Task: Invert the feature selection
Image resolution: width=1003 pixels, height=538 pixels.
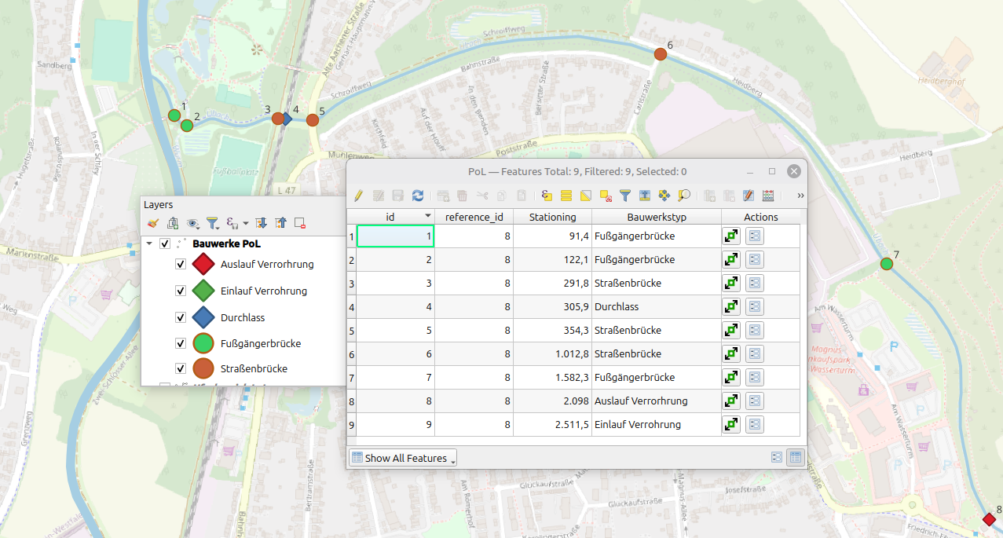Action: pyautogui.click(x=586, y=196)
